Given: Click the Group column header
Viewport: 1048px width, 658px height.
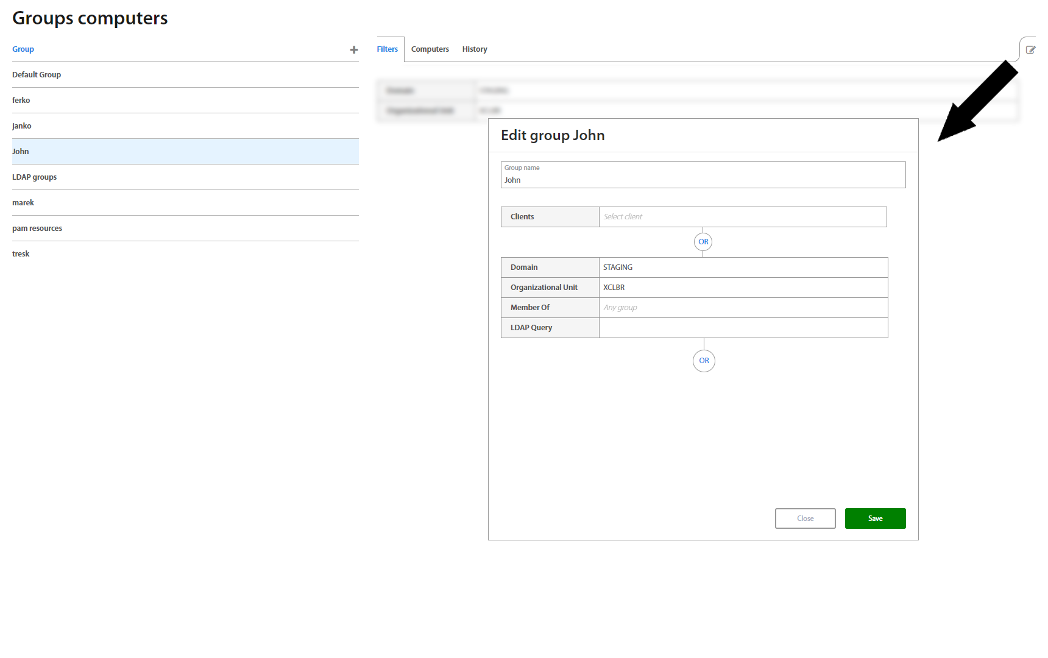Looking at the screenshot, I should pyautogui.click(x=23, y=49).
